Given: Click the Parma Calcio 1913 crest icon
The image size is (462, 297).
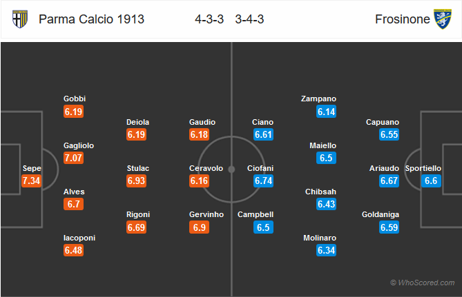Looking at the screenshot, I should coord(20,19).
